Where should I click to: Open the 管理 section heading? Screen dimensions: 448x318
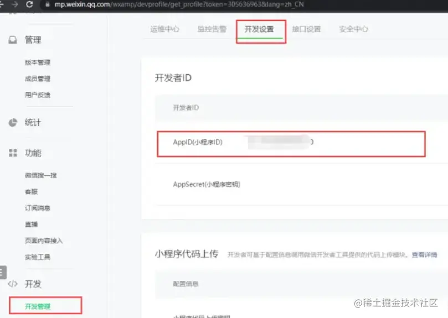(33, 40)
